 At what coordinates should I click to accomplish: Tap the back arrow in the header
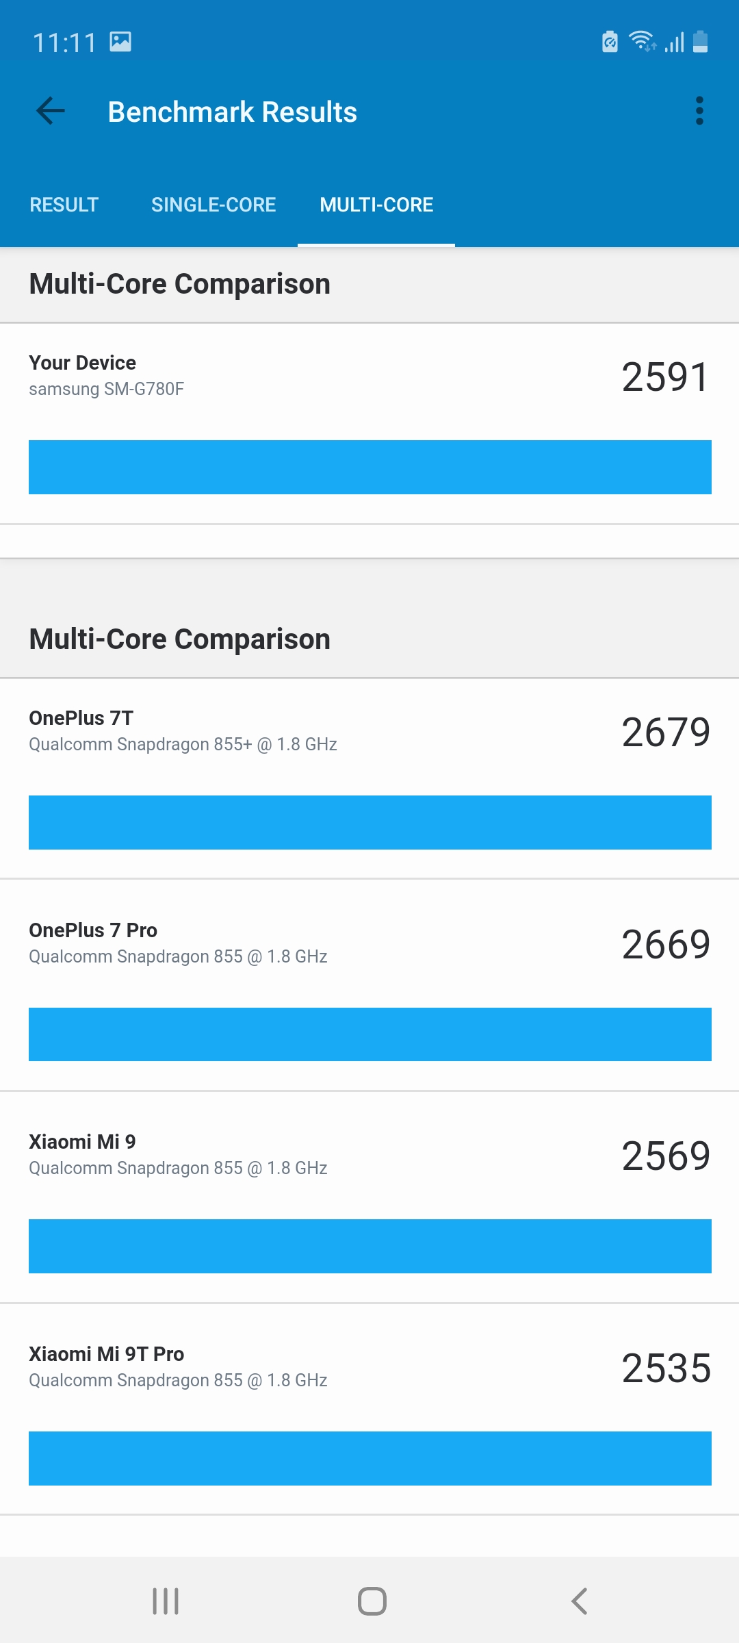(51, 111)
